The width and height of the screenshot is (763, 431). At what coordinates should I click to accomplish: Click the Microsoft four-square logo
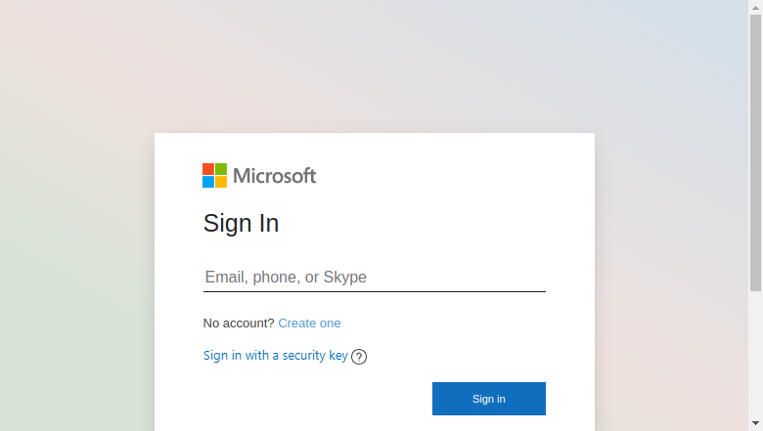(x=214, y=175)
